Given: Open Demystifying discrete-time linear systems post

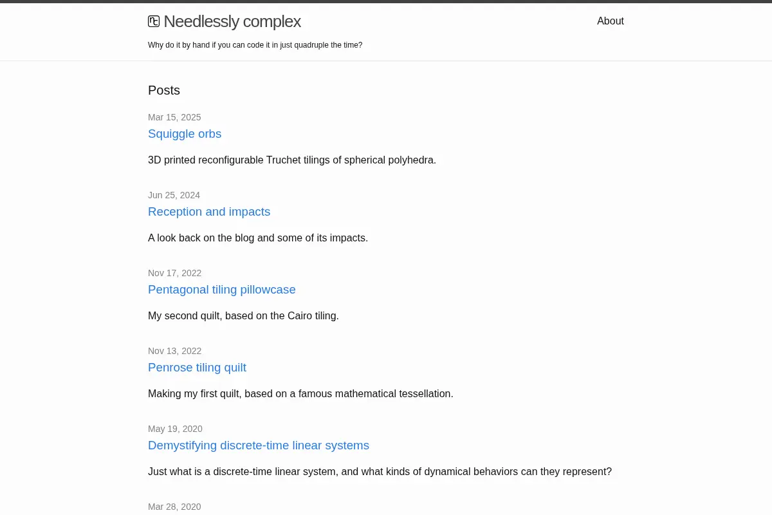Looking at the screenshot, I should pyautogui.click(x=259, y=445).
